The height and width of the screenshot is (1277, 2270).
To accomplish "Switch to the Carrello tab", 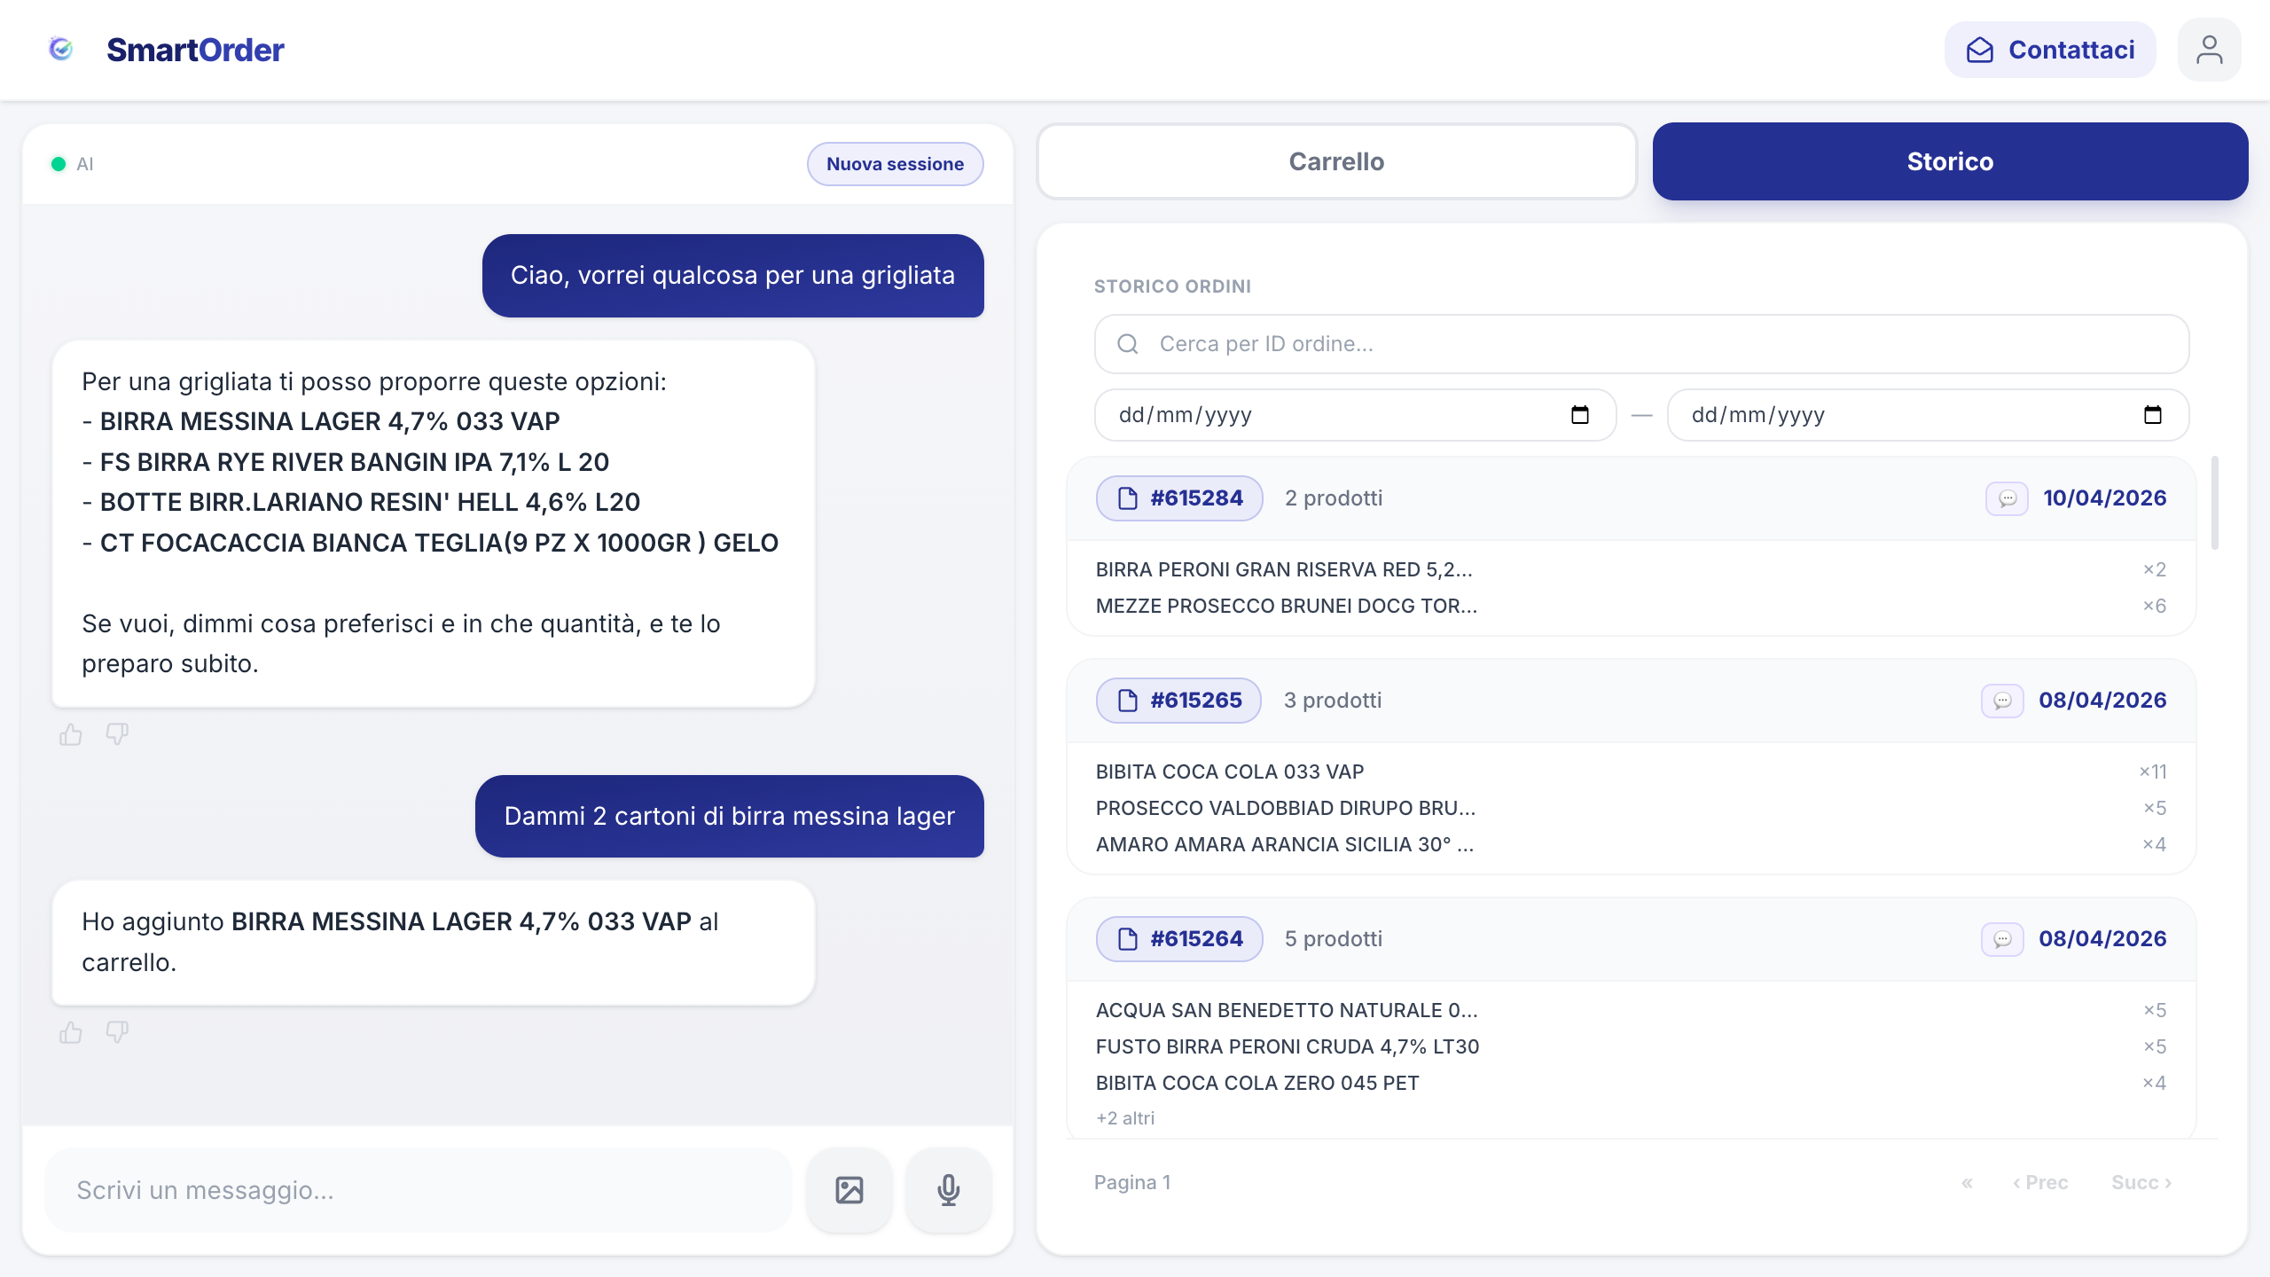I will (x=1336, y=161).
